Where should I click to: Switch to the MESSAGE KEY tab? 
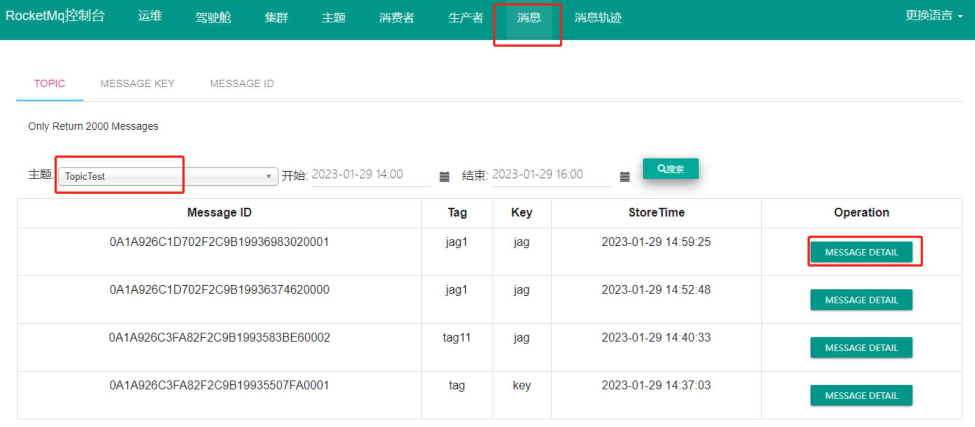pyautogui.click(x=137, y=84)
